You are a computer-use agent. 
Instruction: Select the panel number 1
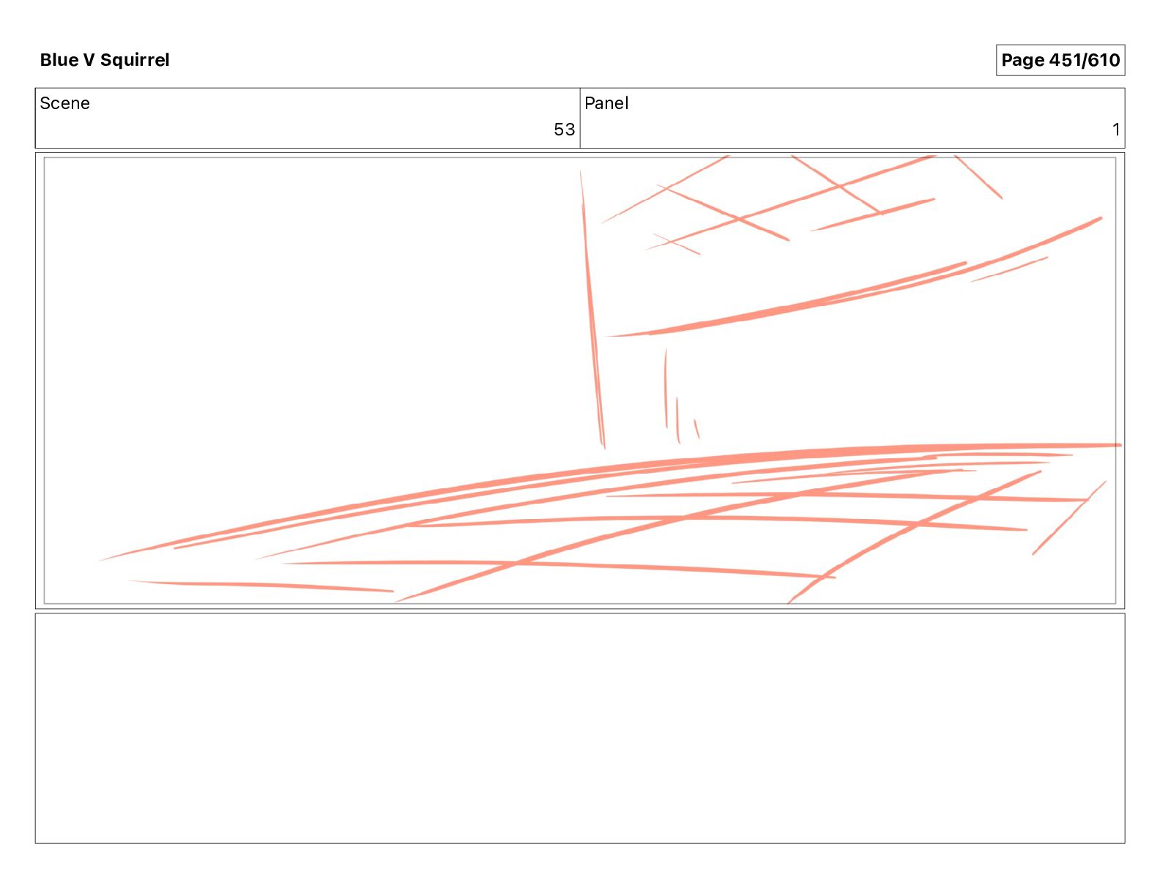tap(1116, 130)
